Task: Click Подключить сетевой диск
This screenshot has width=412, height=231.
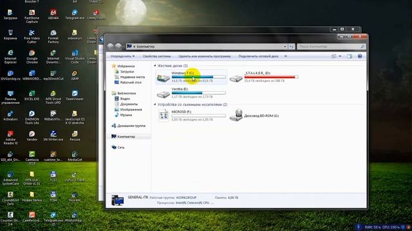Action: tap(258, 56)
